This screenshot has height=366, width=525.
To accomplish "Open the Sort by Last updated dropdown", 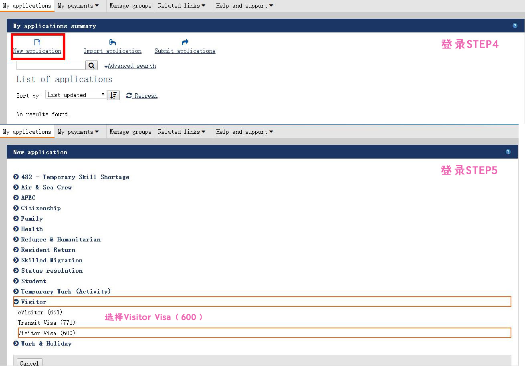I will point(76,95).
